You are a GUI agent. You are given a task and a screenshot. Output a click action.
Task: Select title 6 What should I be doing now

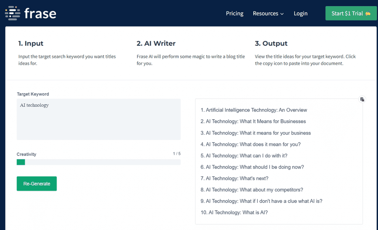point(252,167)
